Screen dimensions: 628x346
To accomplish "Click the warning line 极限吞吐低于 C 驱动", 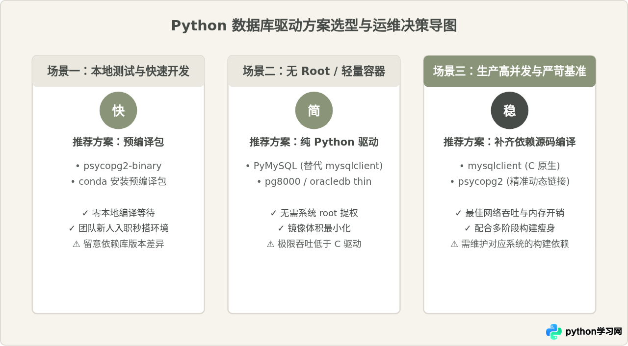I will [x=314, y=244].
